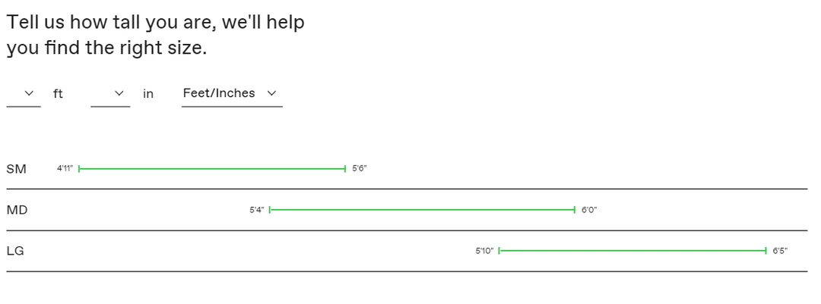Open the feet height dropdown

pyautogui.click(x=24, y=94)
